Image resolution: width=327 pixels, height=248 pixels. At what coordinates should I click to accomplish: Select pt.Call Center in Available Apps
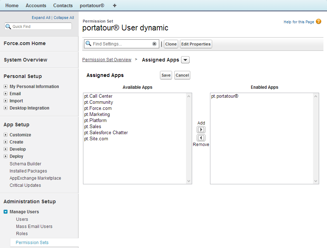click(98, 96)
